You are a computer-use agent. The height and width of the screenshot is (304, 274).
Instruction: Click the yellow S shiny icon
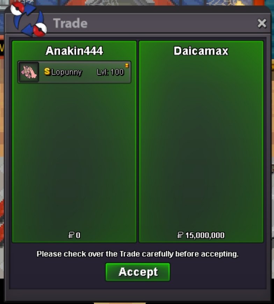47,72
